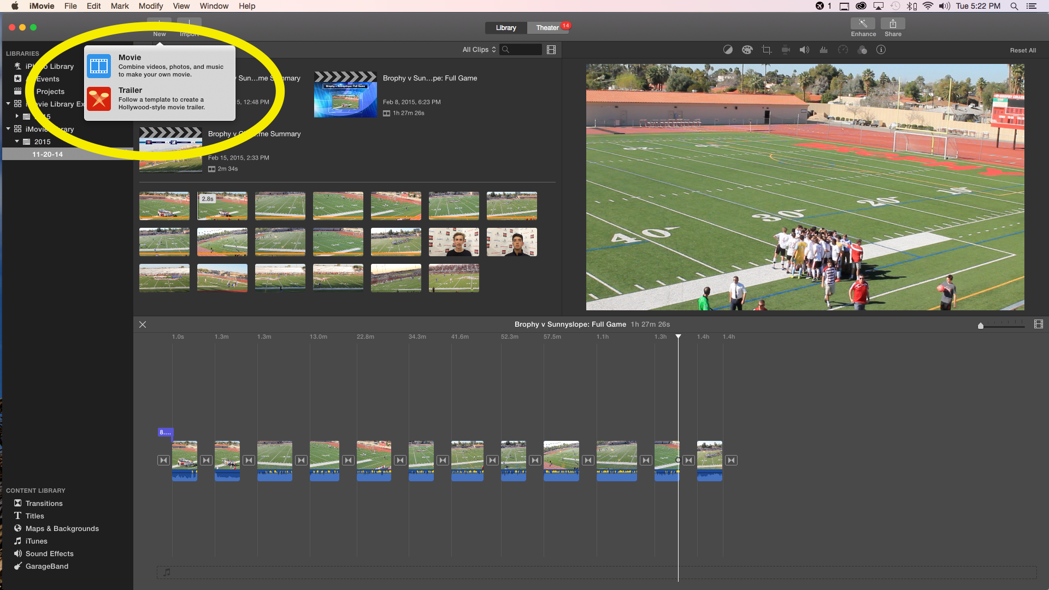Switch to the Library view

click(506, 28)
